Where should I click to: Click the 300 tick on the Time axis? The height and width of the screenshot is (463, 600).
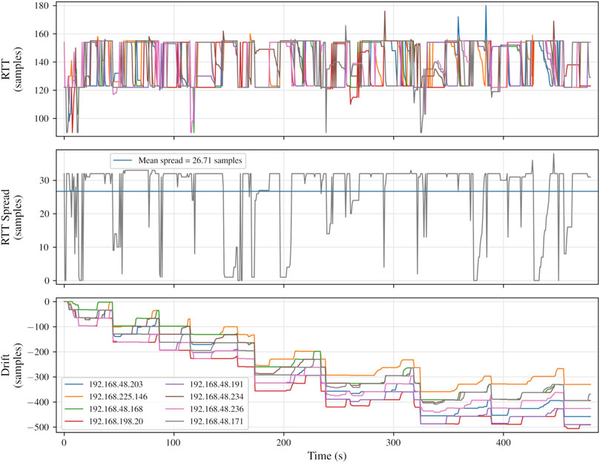tap(393, 443)
